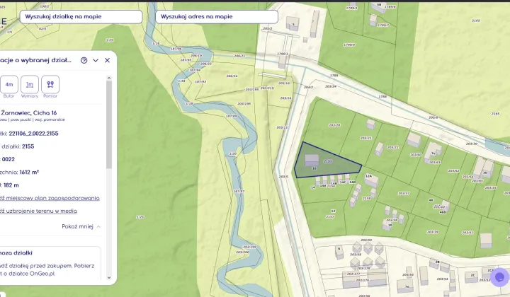This screenshot has height=297, width=510.
Task: Click the building label '14C'
Action: point(343,182)
